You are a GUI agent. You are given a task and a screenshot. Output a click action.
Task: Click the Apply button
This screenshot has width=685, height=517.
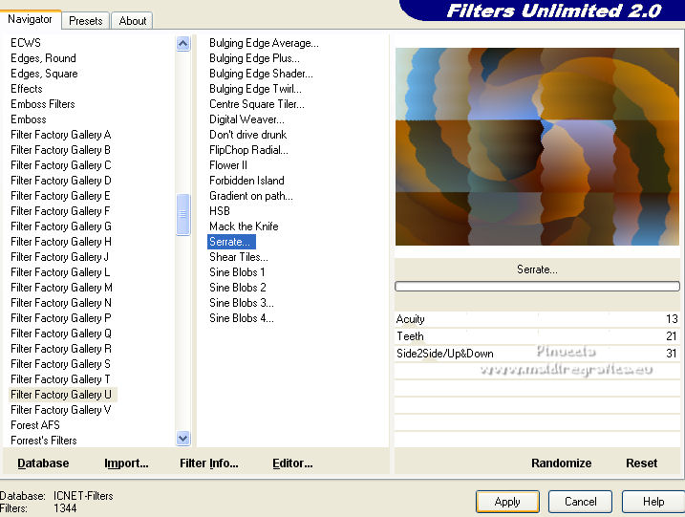507,502
